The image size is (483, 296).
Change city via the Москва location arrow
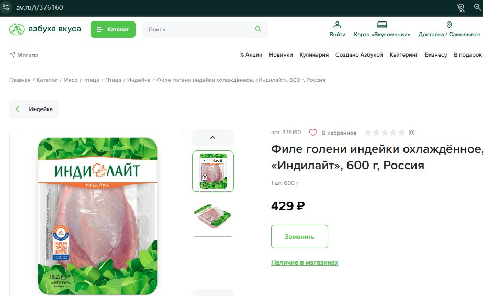pyautogui.click(x=13, y=55)
